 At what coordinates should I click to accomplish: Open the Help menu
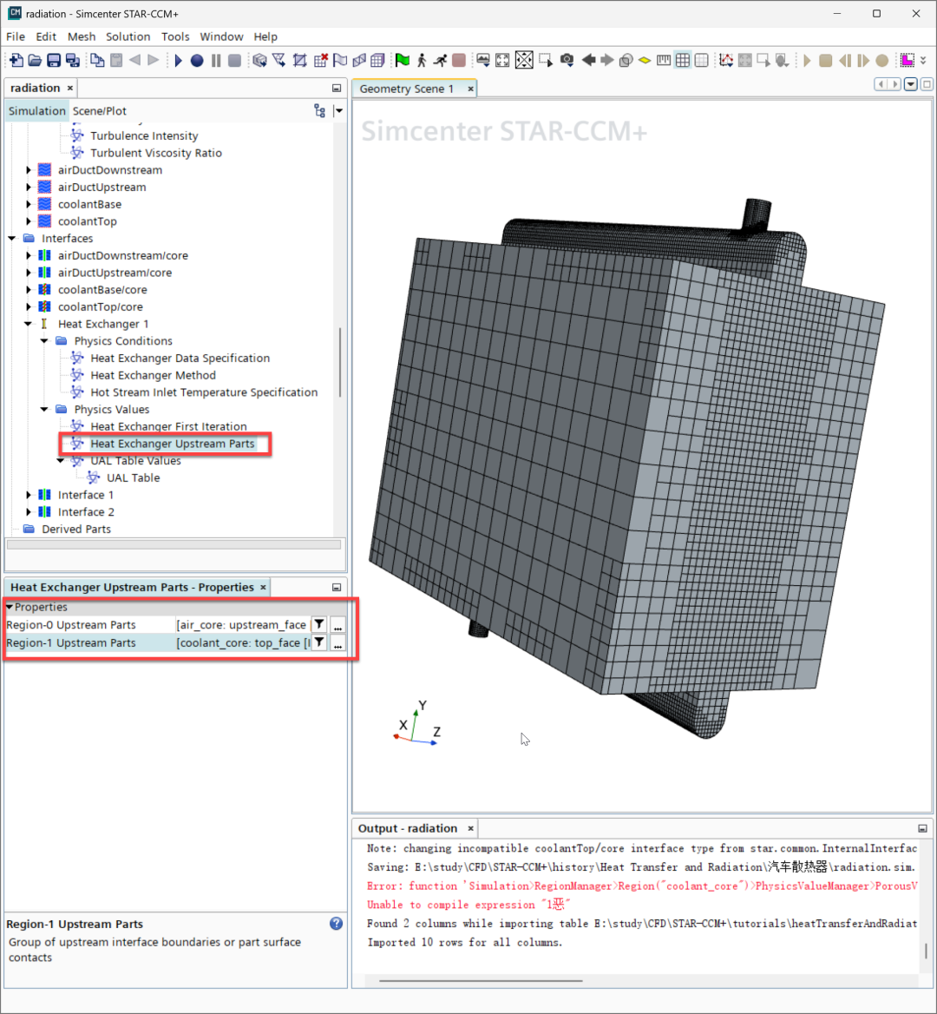265,36
